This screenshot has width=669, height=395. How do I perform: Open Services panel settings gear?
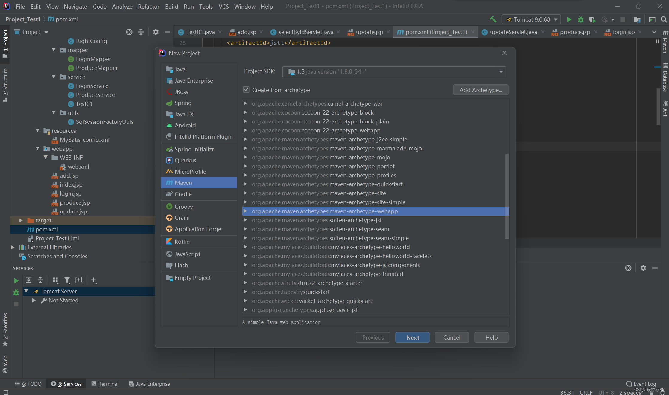pyautogui.click(x=643, y=268)
